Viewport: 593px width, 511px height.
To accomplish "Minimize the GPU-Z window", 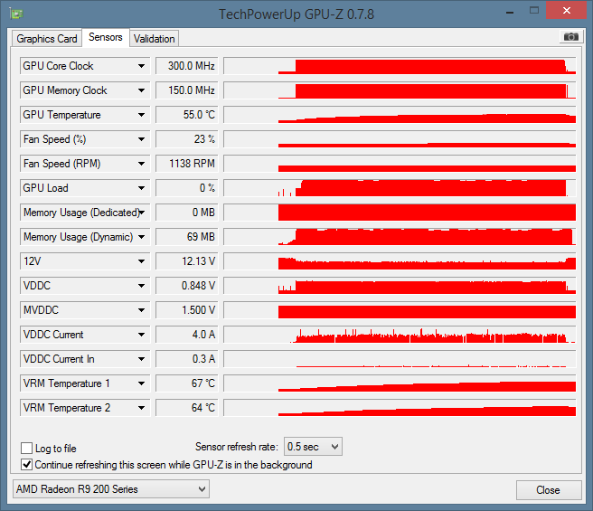I will (x=510, y=12).
